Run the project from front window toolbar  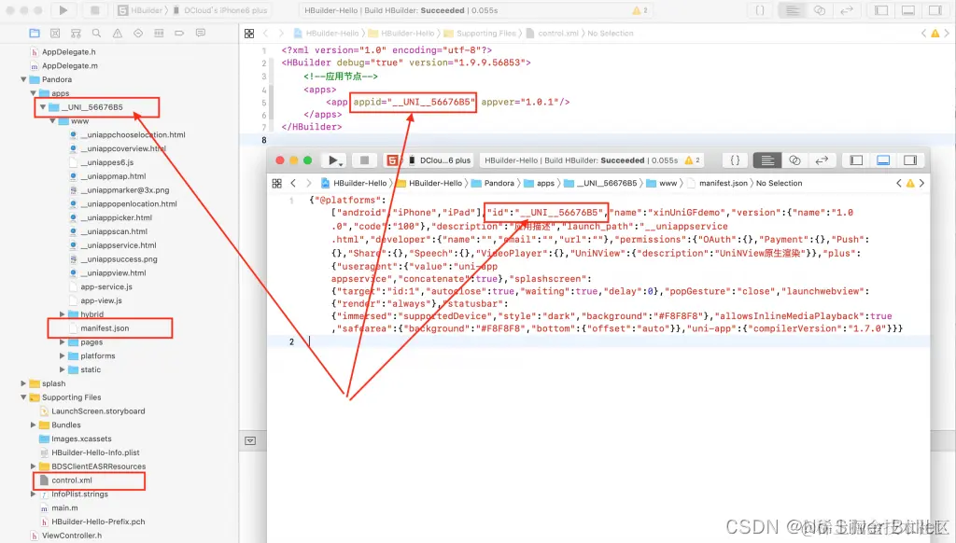(333, 160)
